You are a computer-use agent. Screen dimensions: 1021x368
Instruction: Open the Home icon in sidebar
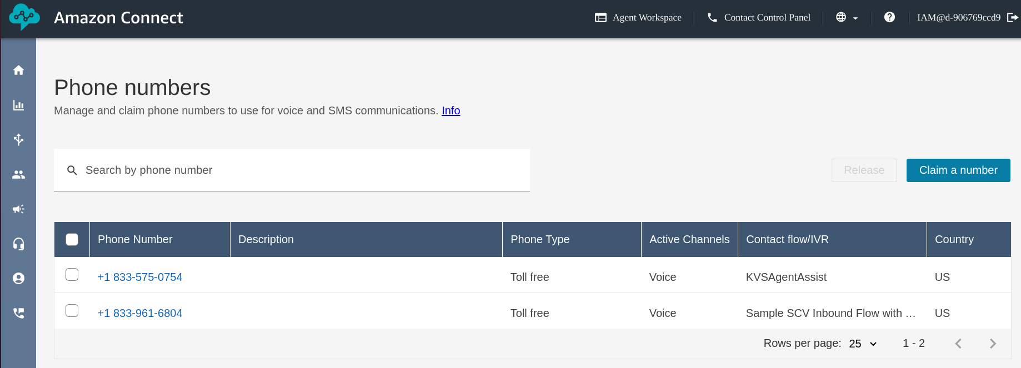18,70
